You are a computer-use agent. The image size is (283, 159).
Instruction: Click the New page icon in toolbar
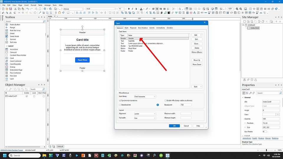pyautogui.click(x=3, y=9)
